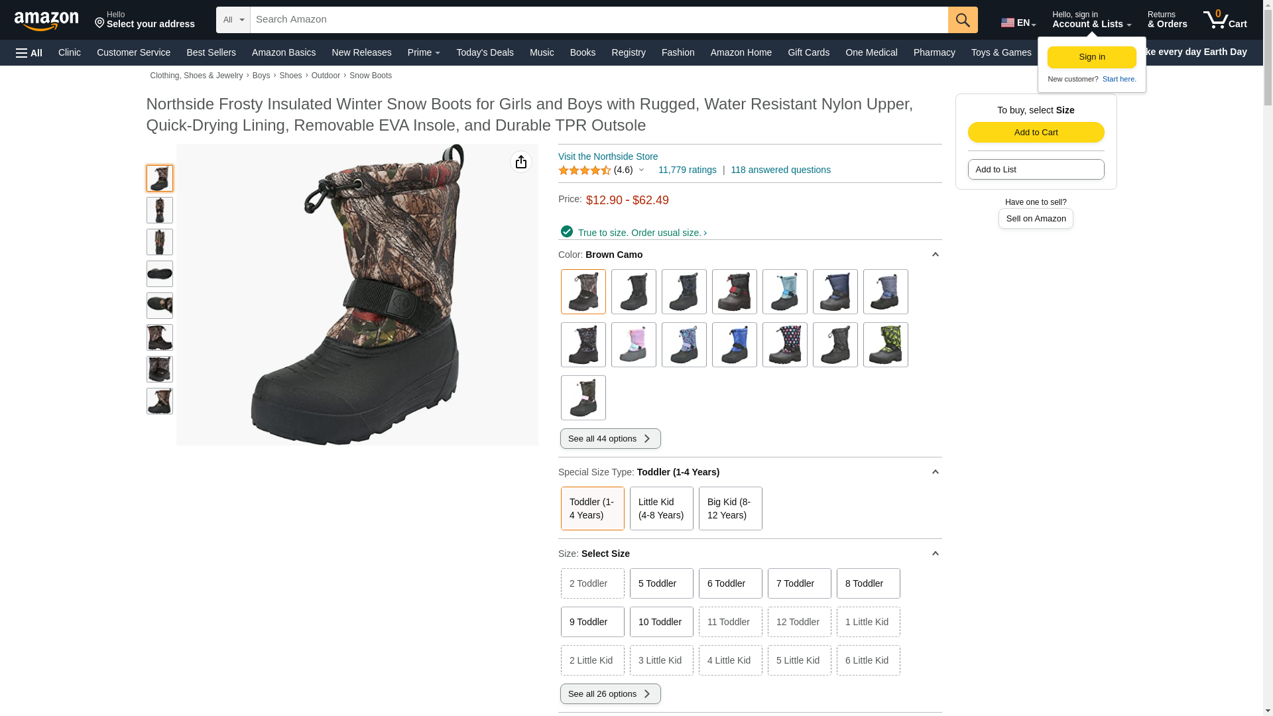Select the light blue boot color swatch
This screenshot has width=1273, height=716.
[x=784, y=292]
